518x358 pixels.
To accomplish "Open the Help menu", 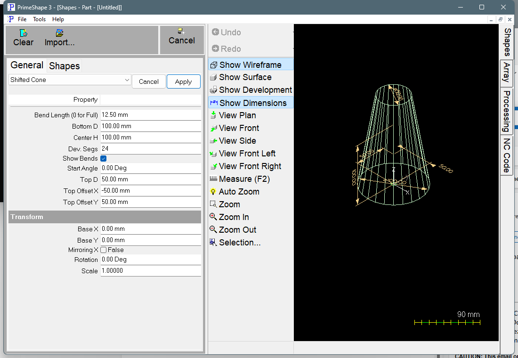I will (58, 19).
